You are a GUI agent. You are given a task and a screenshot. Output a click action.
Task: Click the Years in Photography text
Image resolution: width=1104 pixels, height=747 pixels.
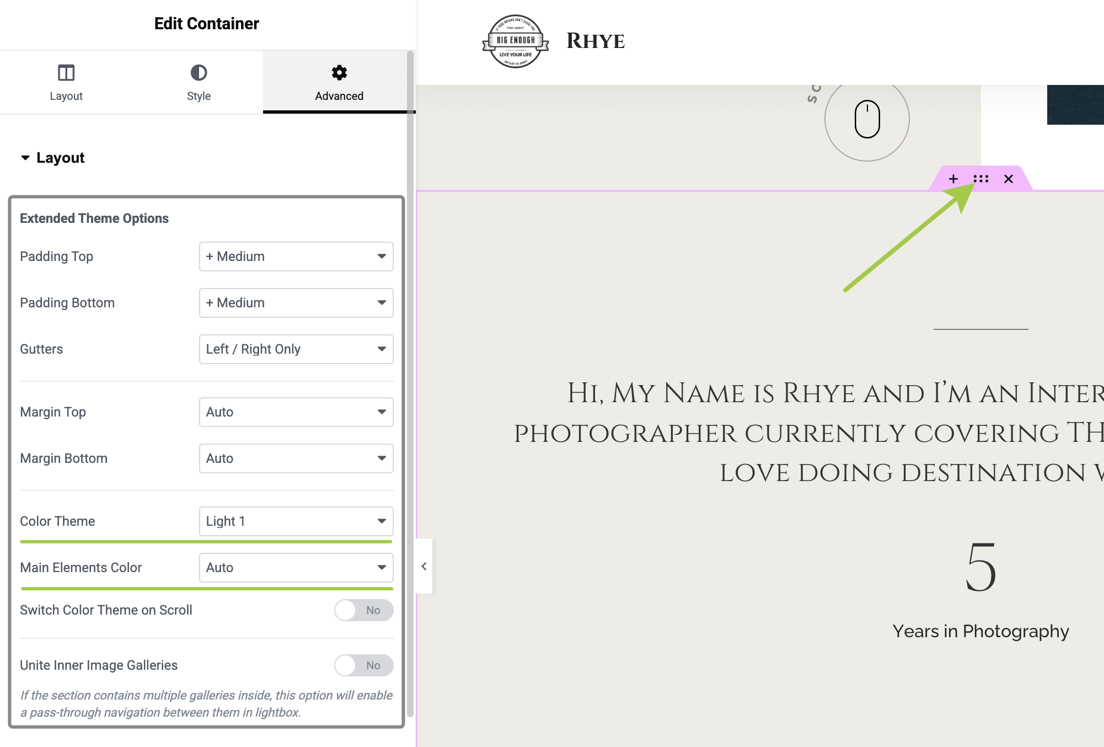tap(980, 631)
